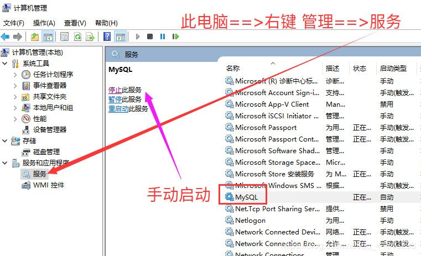This screenshot has height=256, width=421.
Task: Select Microsoft Store 安装服务 row
Action: click(322, 174)
